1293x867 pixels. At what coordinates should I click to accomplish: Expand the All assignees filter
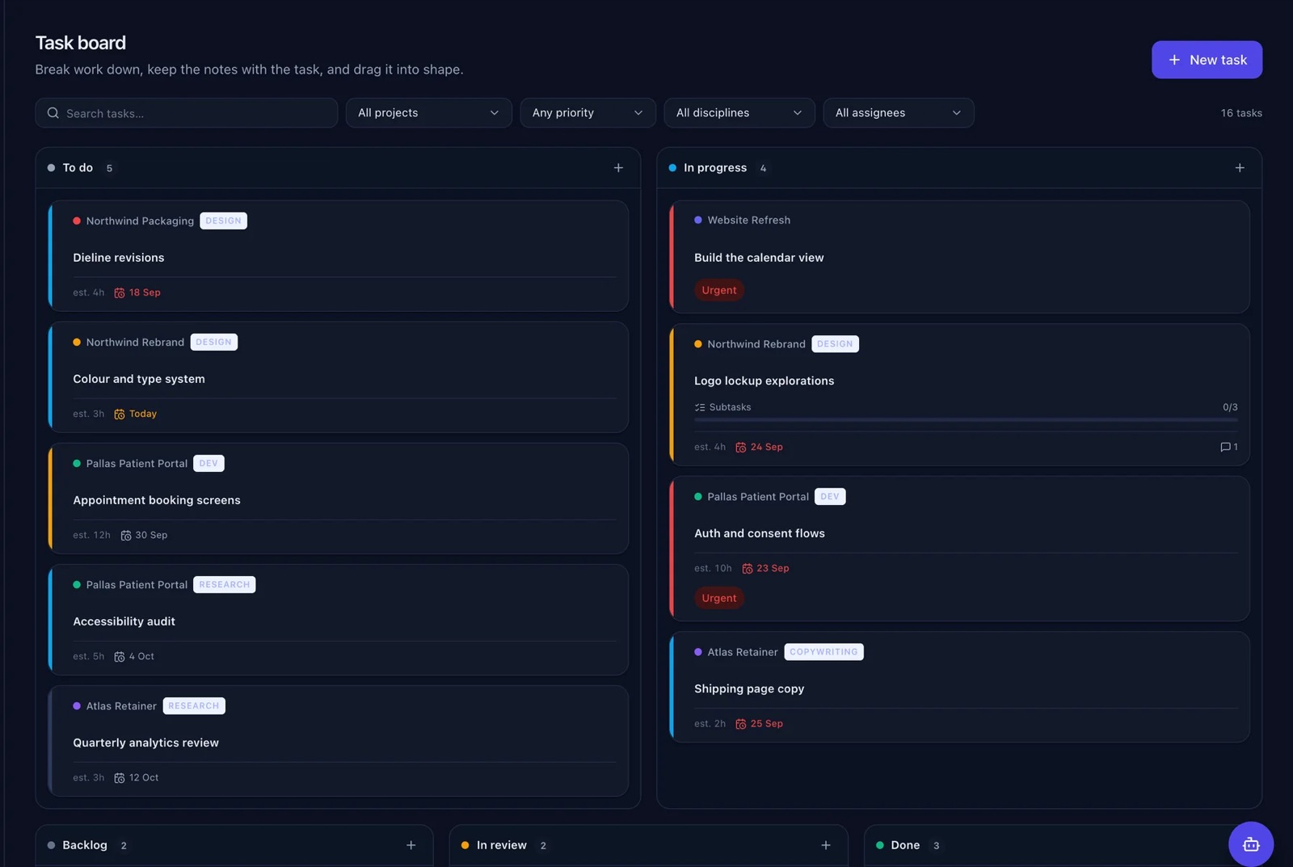[x=898, y=113]
